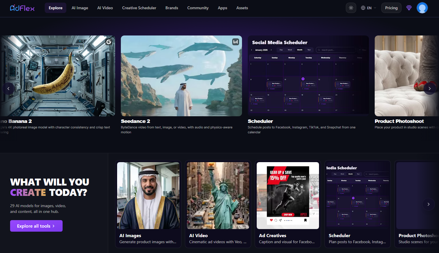Open the Scheduler tools card
Screen dimensions: 439x253
[x=358, y=204]
